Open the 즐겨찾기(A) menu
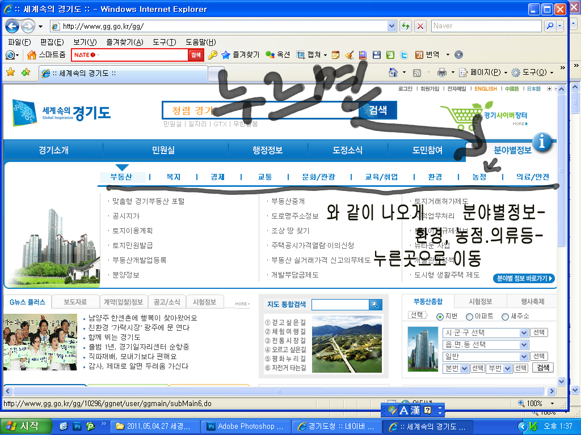The image size is (581, 435). point(125,42)
